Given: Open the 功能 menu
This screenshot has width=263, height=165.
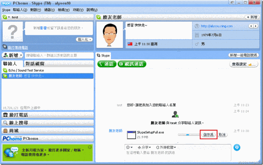Looking at the screenshot, I should pyautogui.click(x=78, y=10).
